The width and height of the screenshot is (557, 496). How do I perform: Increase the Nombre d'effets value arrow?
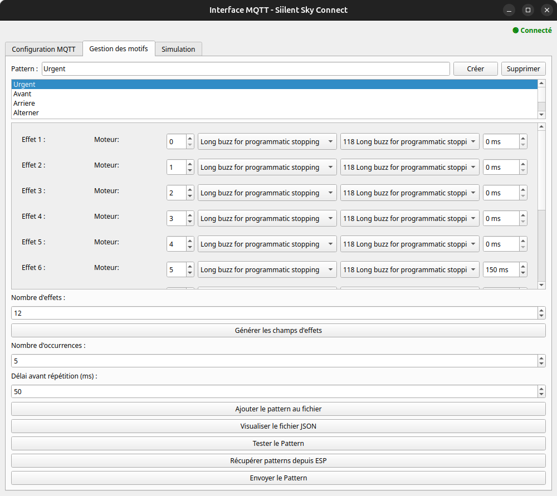point(541,310)
